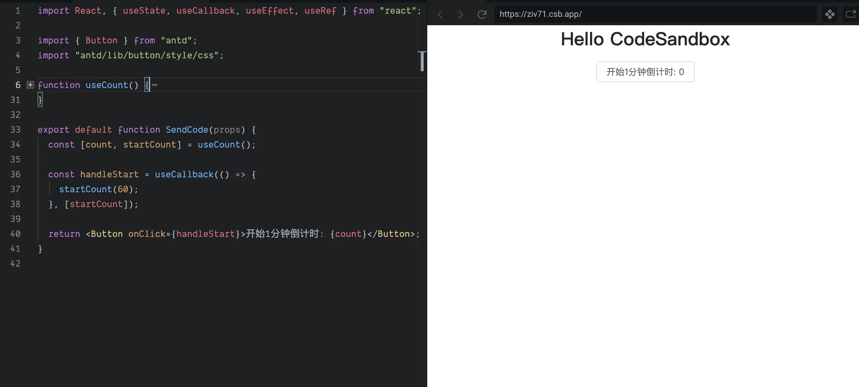The width and height of the screenshot is (859, 387).
Task: Click line number 6 in the gutter
Action: point(18,85)
